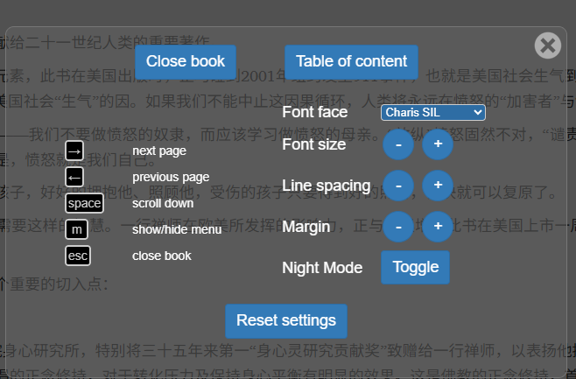The image size is (576, 379).
Task: Click the 'scroll down' label
Action: (163, 203)
